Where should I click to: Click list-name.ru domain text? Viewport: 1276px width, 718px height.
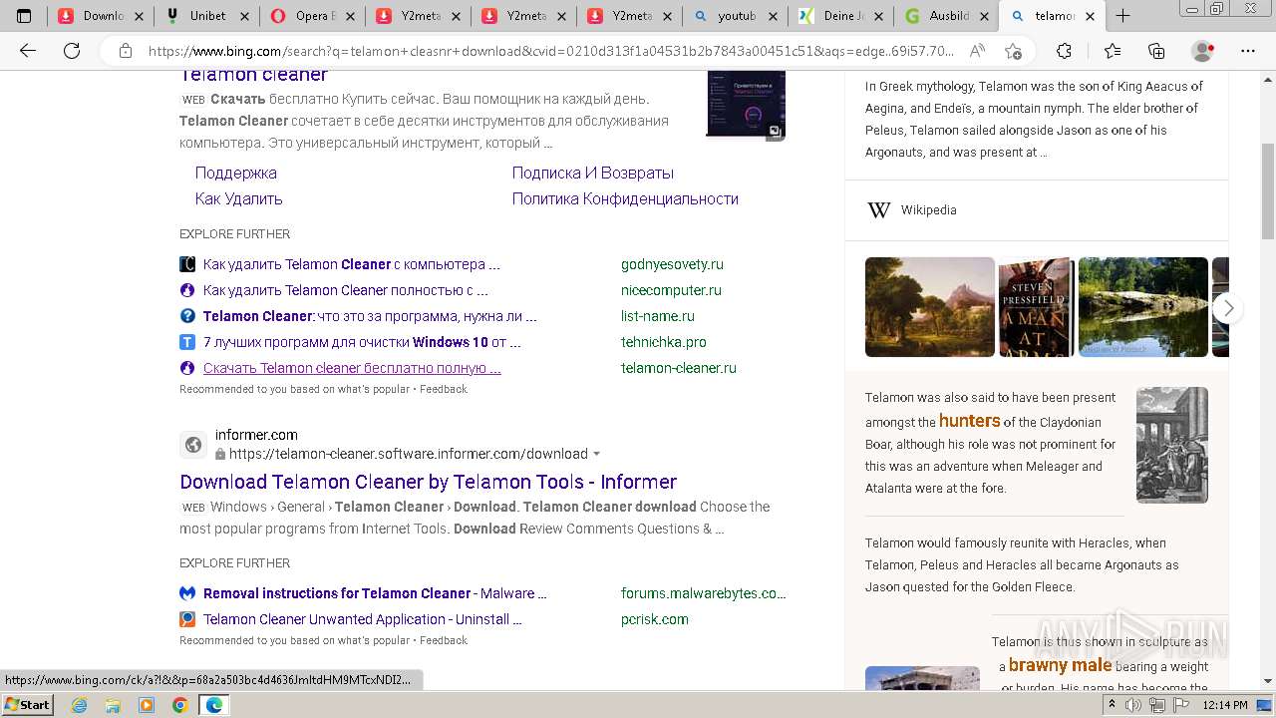[x=658, y=316]
